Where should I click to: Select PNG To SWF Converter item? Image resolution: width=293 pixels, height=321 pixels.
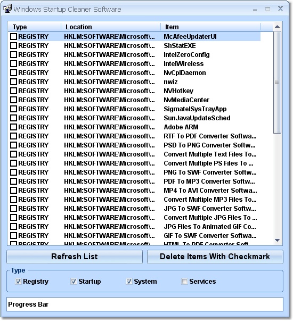click(210, 172)
